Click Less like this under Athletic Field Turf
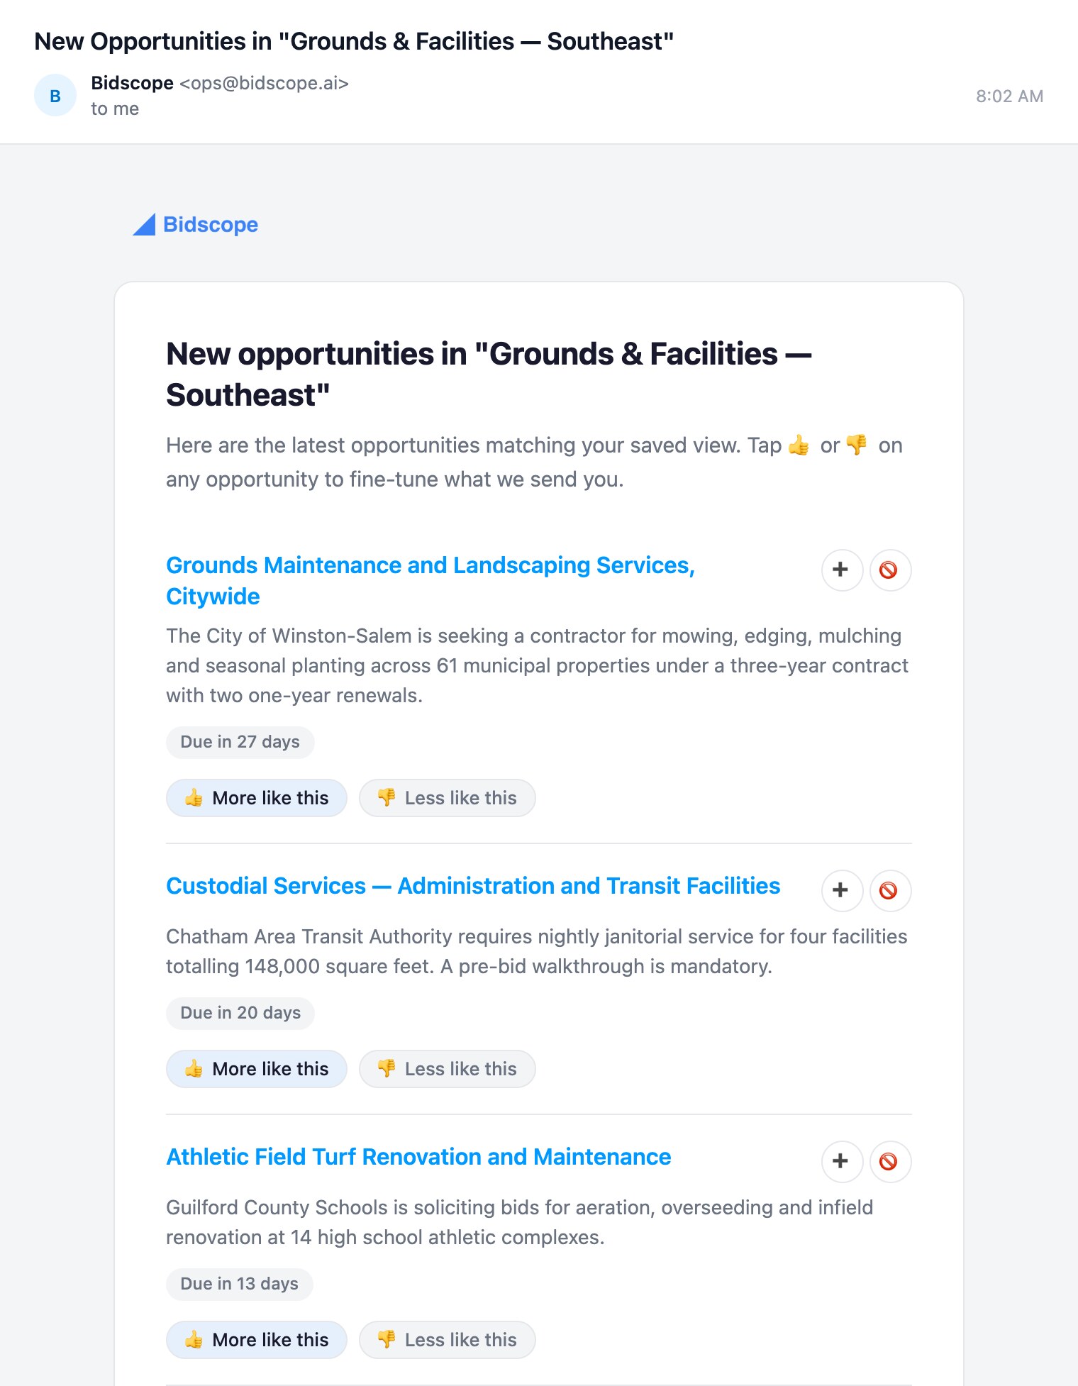The height and width of the screenshot is (1386, 1078). click(x=448, y=1340)
